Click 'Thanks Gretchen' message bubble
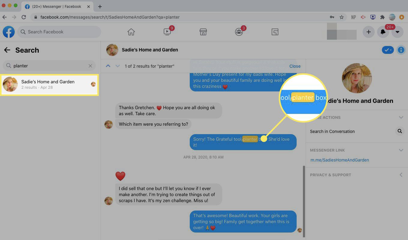This screenshot has height=240, width=408. 168,110
